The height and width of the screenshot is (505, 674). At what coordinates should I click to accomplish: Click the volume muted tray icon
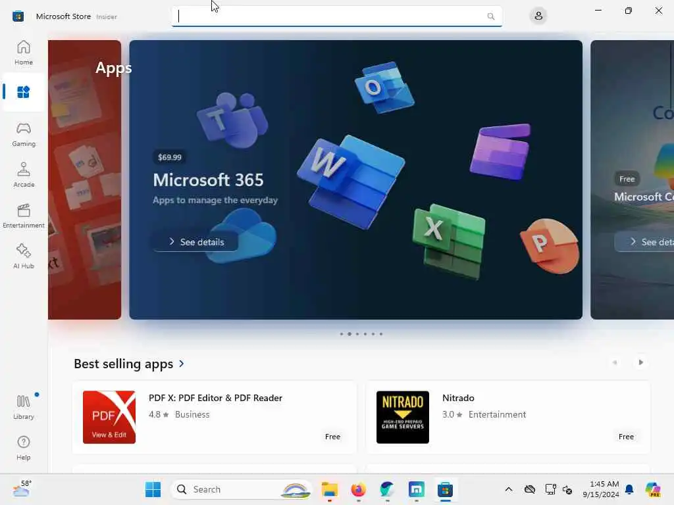coord(567,489)
